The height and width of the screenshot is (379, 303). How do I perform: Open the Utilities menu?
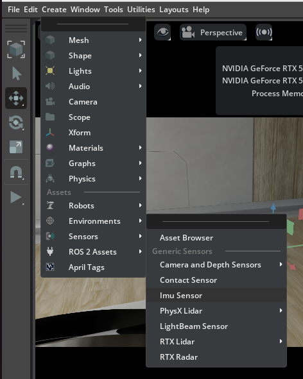(x=141, y=10)
